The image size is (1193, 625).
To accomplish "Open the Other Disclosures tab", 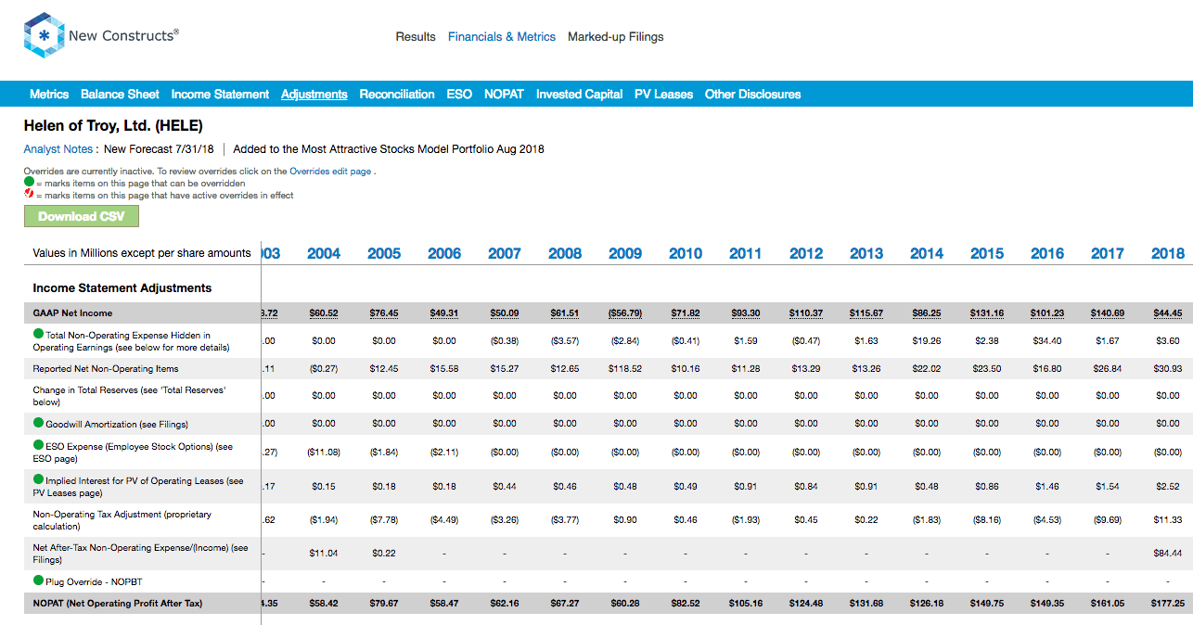I will pos(752,94).
